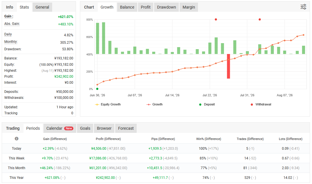Click the green deposit marker on chart
Viewport: 312px width, 184px height.
[x=97, y=89]
